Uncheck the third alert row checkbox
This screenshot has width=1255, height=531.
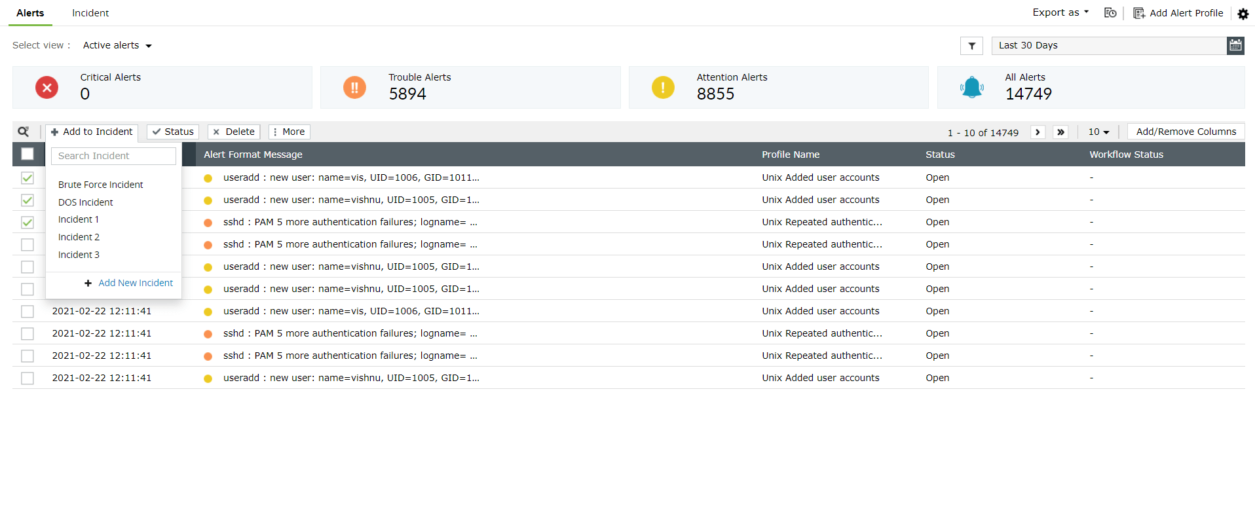(x=28, y=223)
